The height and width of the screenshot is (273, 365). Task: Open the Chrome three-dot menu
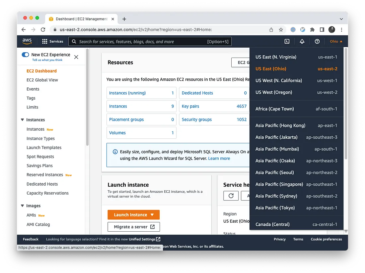(x=341, y=29)
